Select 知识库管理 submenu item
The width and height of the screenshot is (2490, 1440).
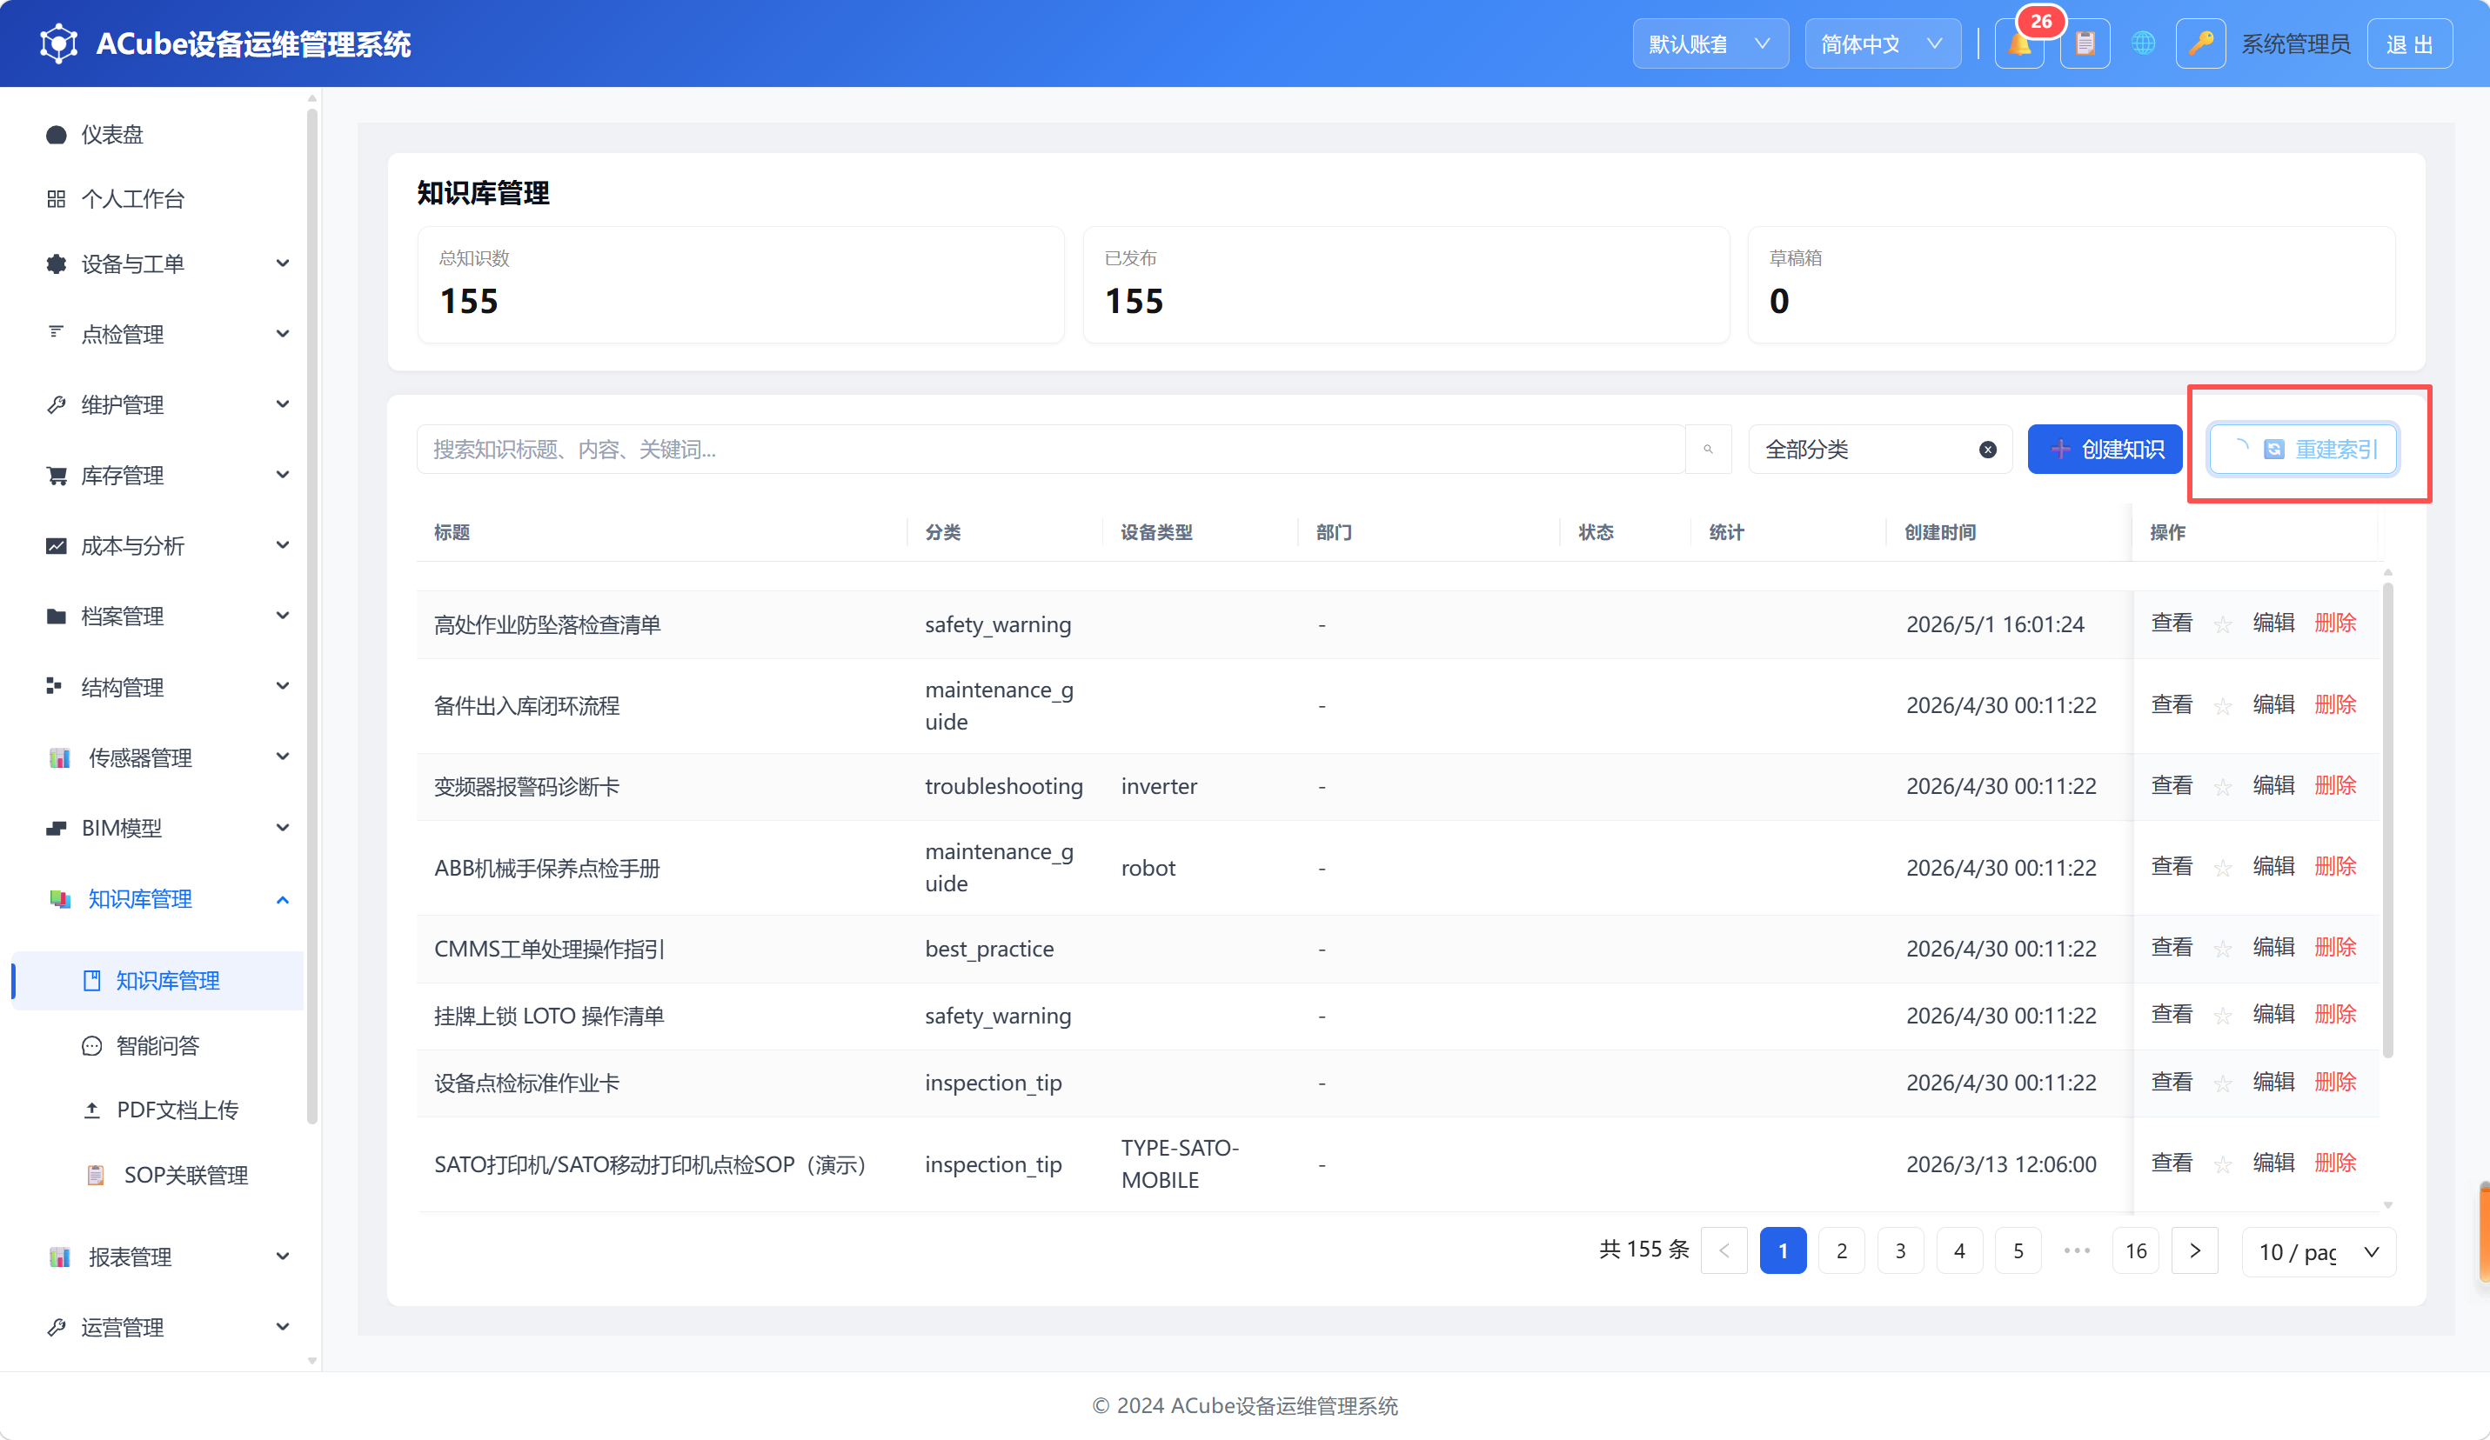click(x=158, y=981)
